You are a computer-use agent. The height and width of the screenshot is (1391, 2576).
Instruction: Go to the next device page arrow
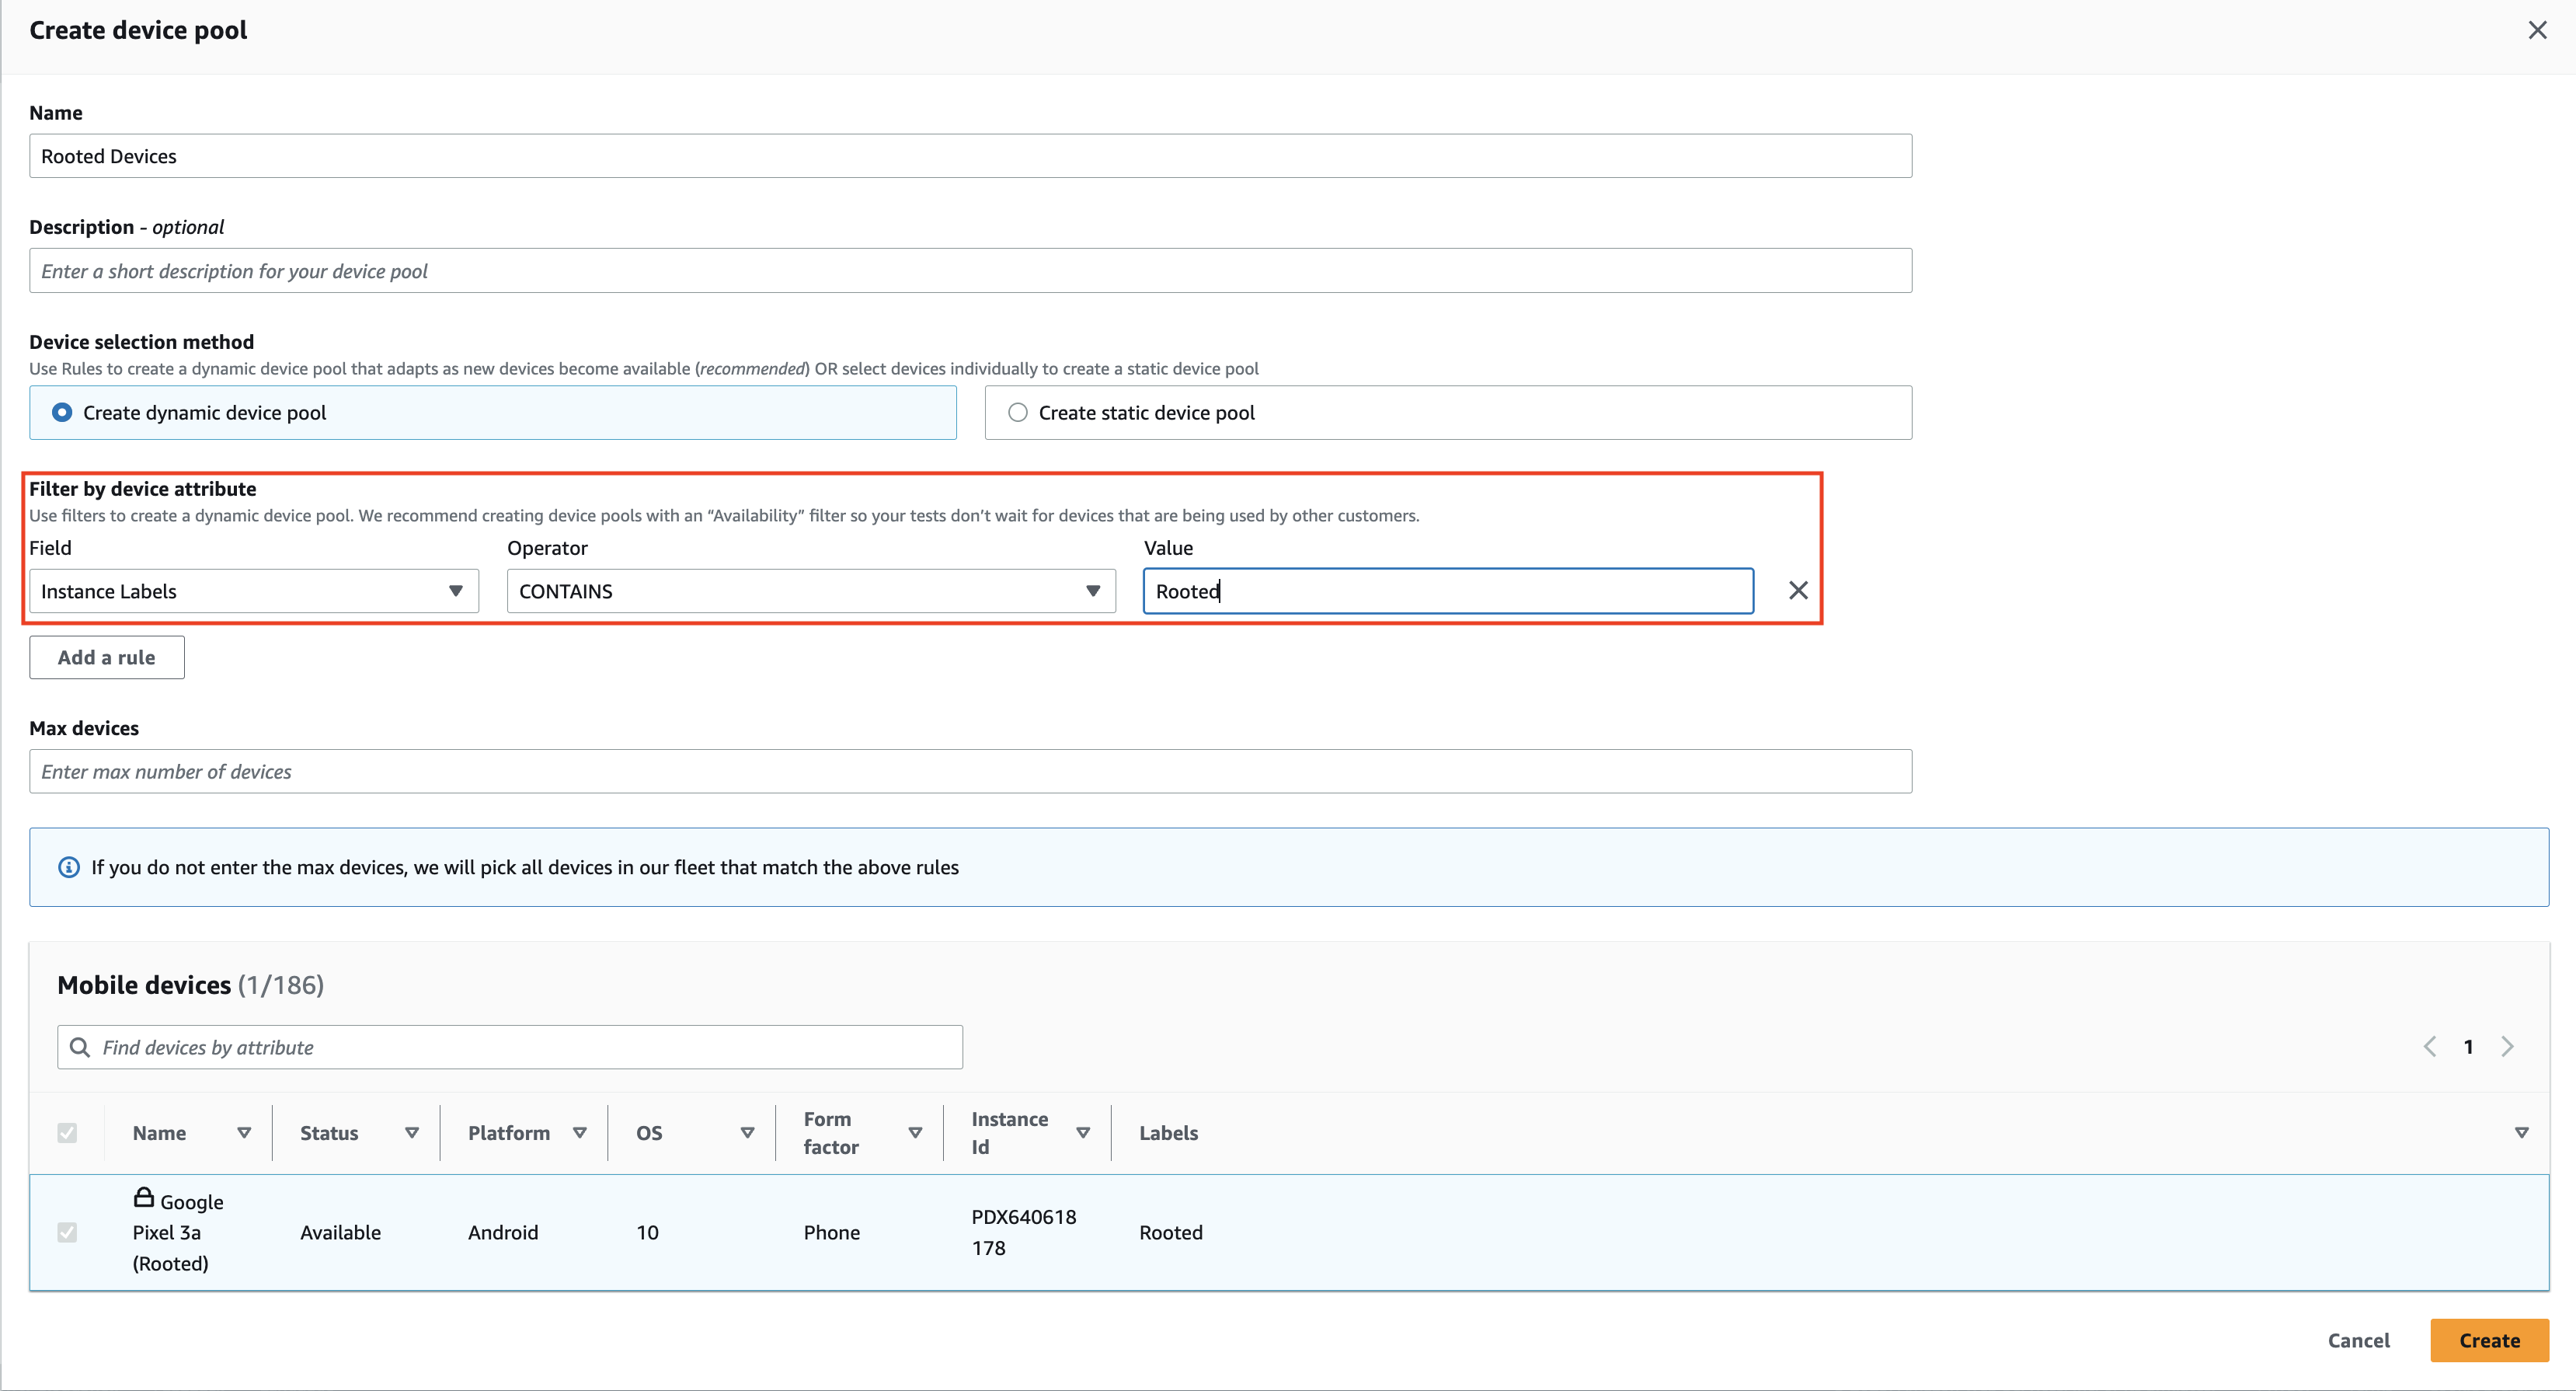(x=2508, y=1046)
